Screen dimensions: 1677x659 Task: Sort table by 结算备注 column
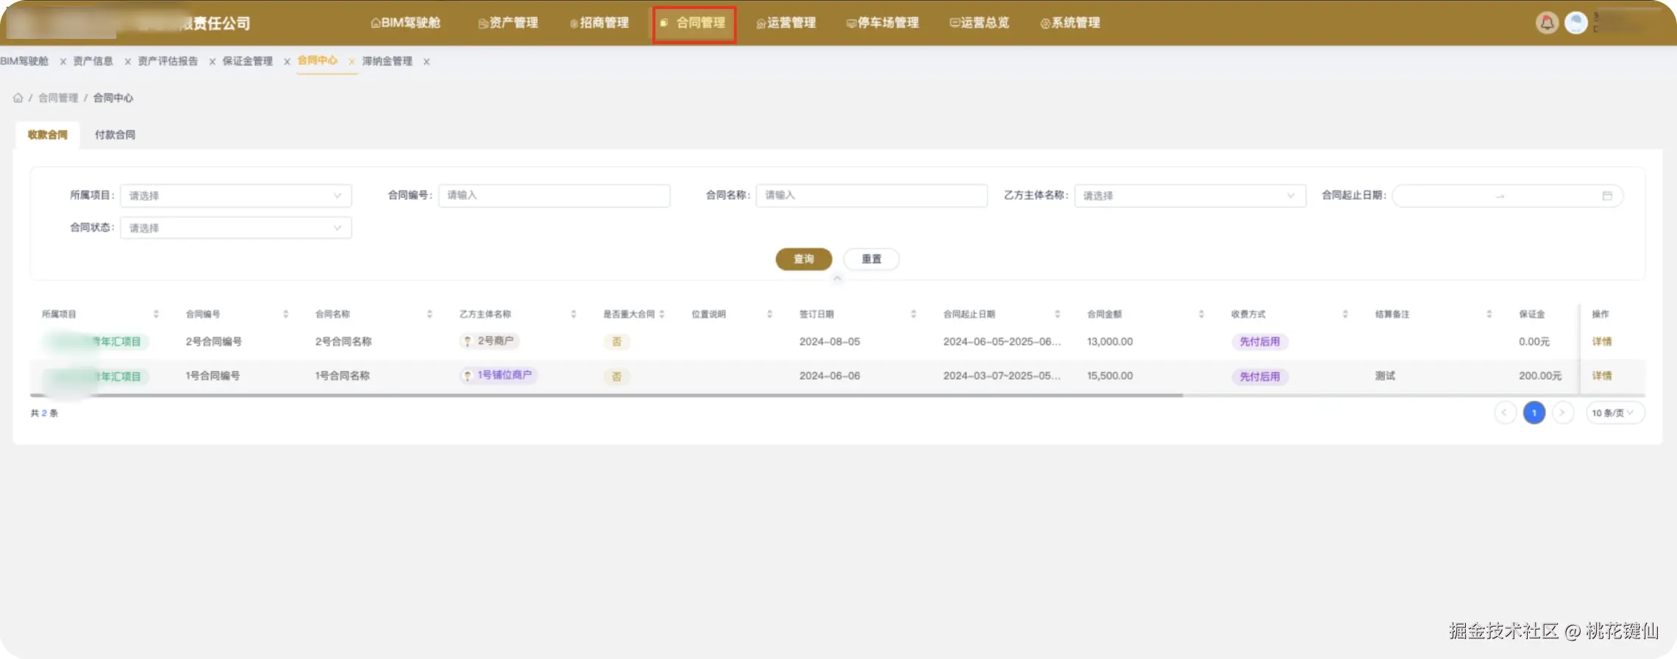click(x=1489, y=314)
